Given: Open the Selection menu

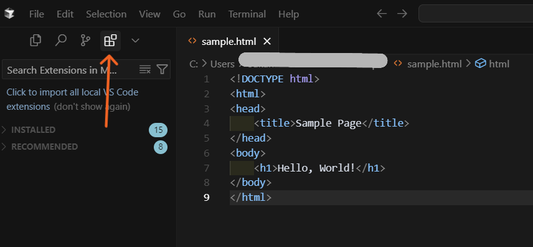Looking at the screenshot, I should [106, 14].
